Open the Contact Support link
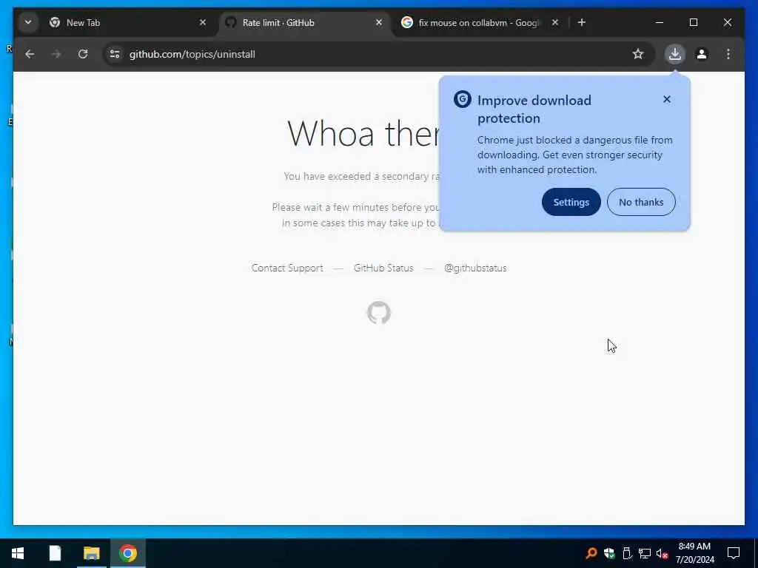Viewport: 758px width, 568px height. 287,268
